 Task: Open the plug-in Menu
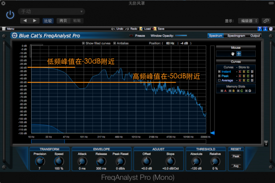(8, 29)
